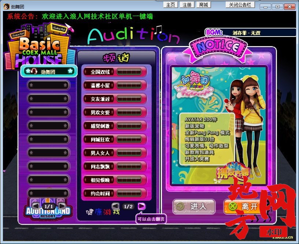
Task: Click the BGM song title 刘亦菲 - 无双
Action: point(246,33)
